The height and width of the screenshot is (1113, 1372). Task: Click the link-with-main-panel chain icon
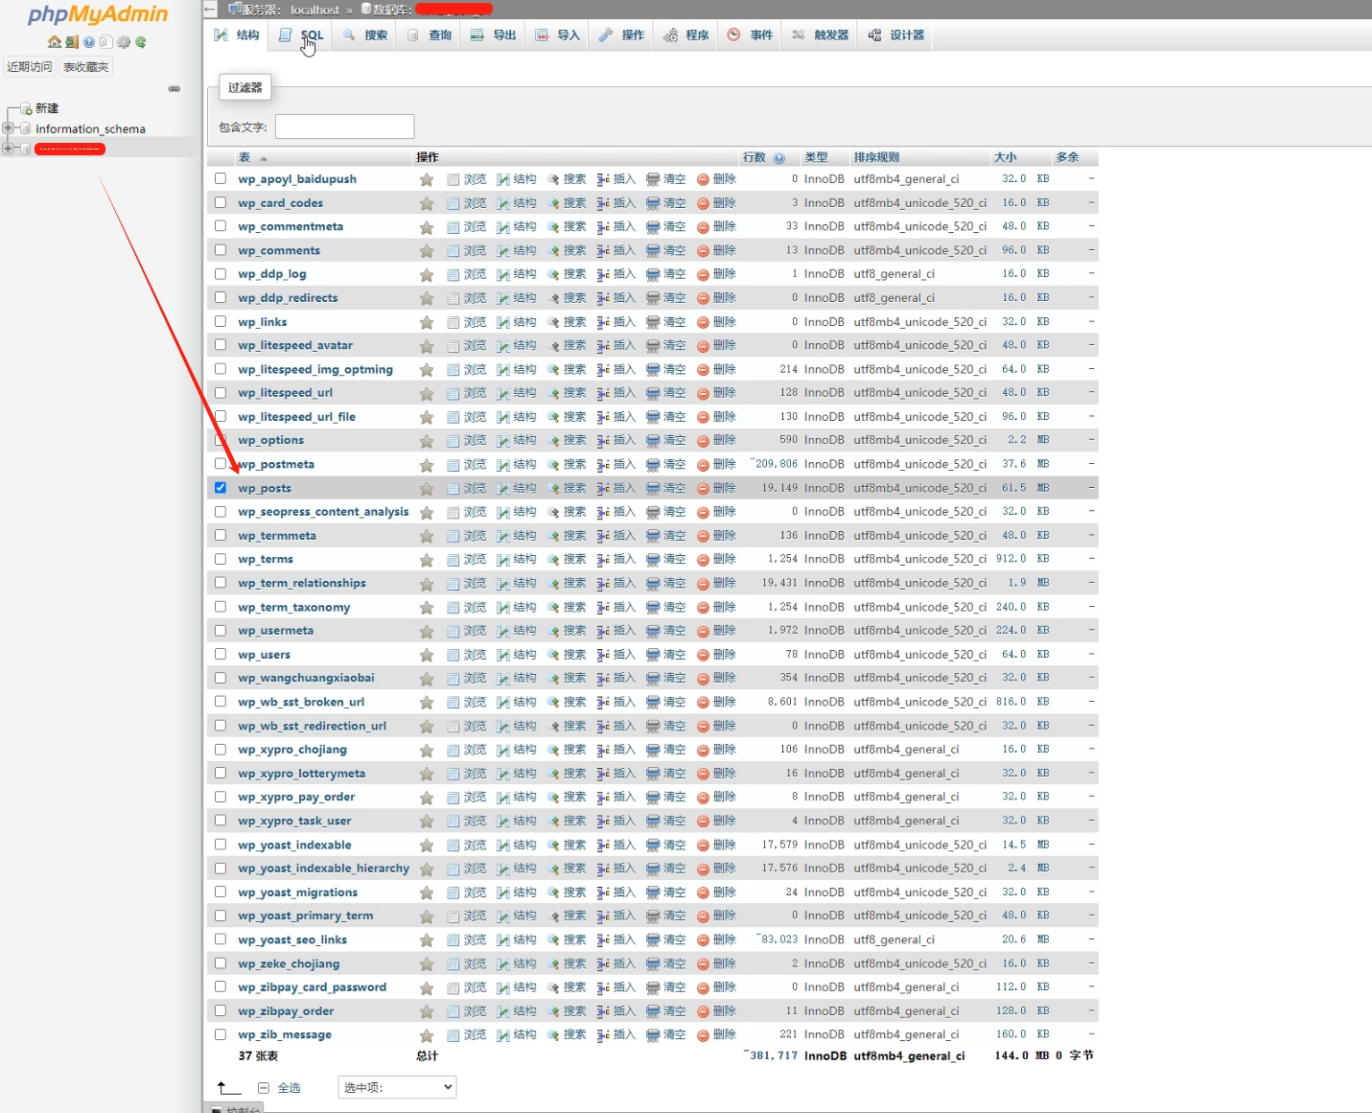[174, 88]
